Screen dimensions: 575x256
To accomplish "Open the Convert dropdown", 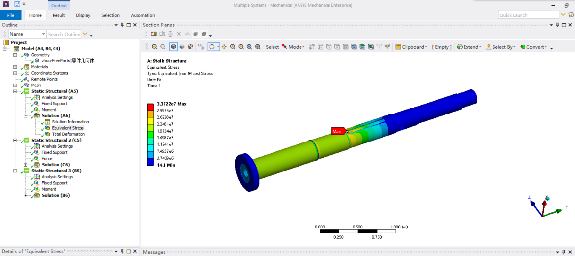I will (534, 47).
